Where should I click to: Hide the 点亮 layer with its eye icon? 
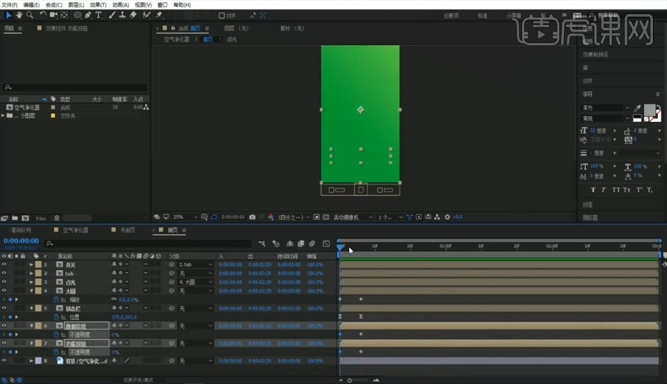pyautogui.click(x=4, y=282)
